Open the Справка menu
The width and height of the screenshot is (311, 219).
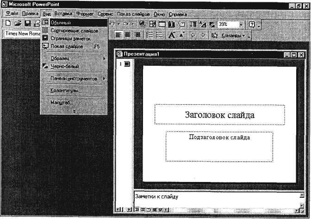tap(178, 14)
